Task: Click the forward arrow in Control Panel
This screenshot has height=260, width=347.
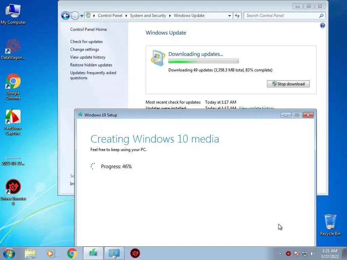Action: coord(75,16)
